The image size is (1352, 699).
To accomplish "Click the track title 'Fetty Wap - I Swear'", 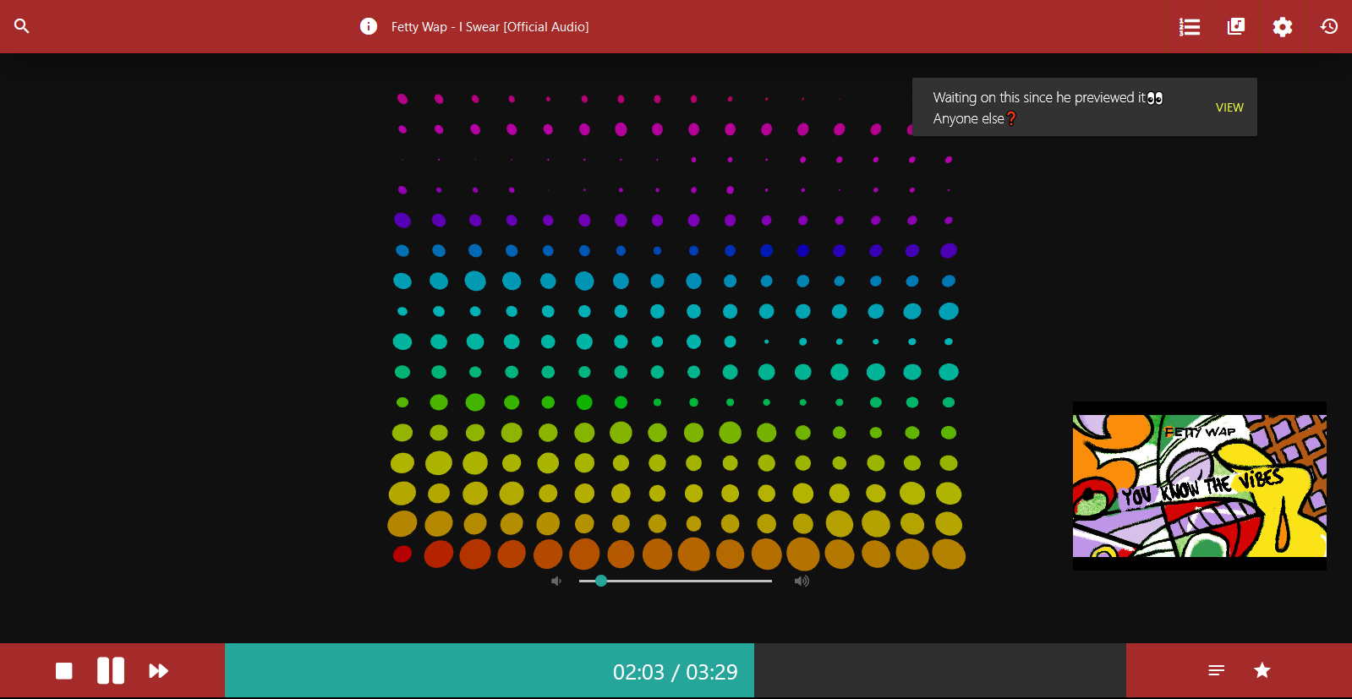I will [x=490, y=27].
